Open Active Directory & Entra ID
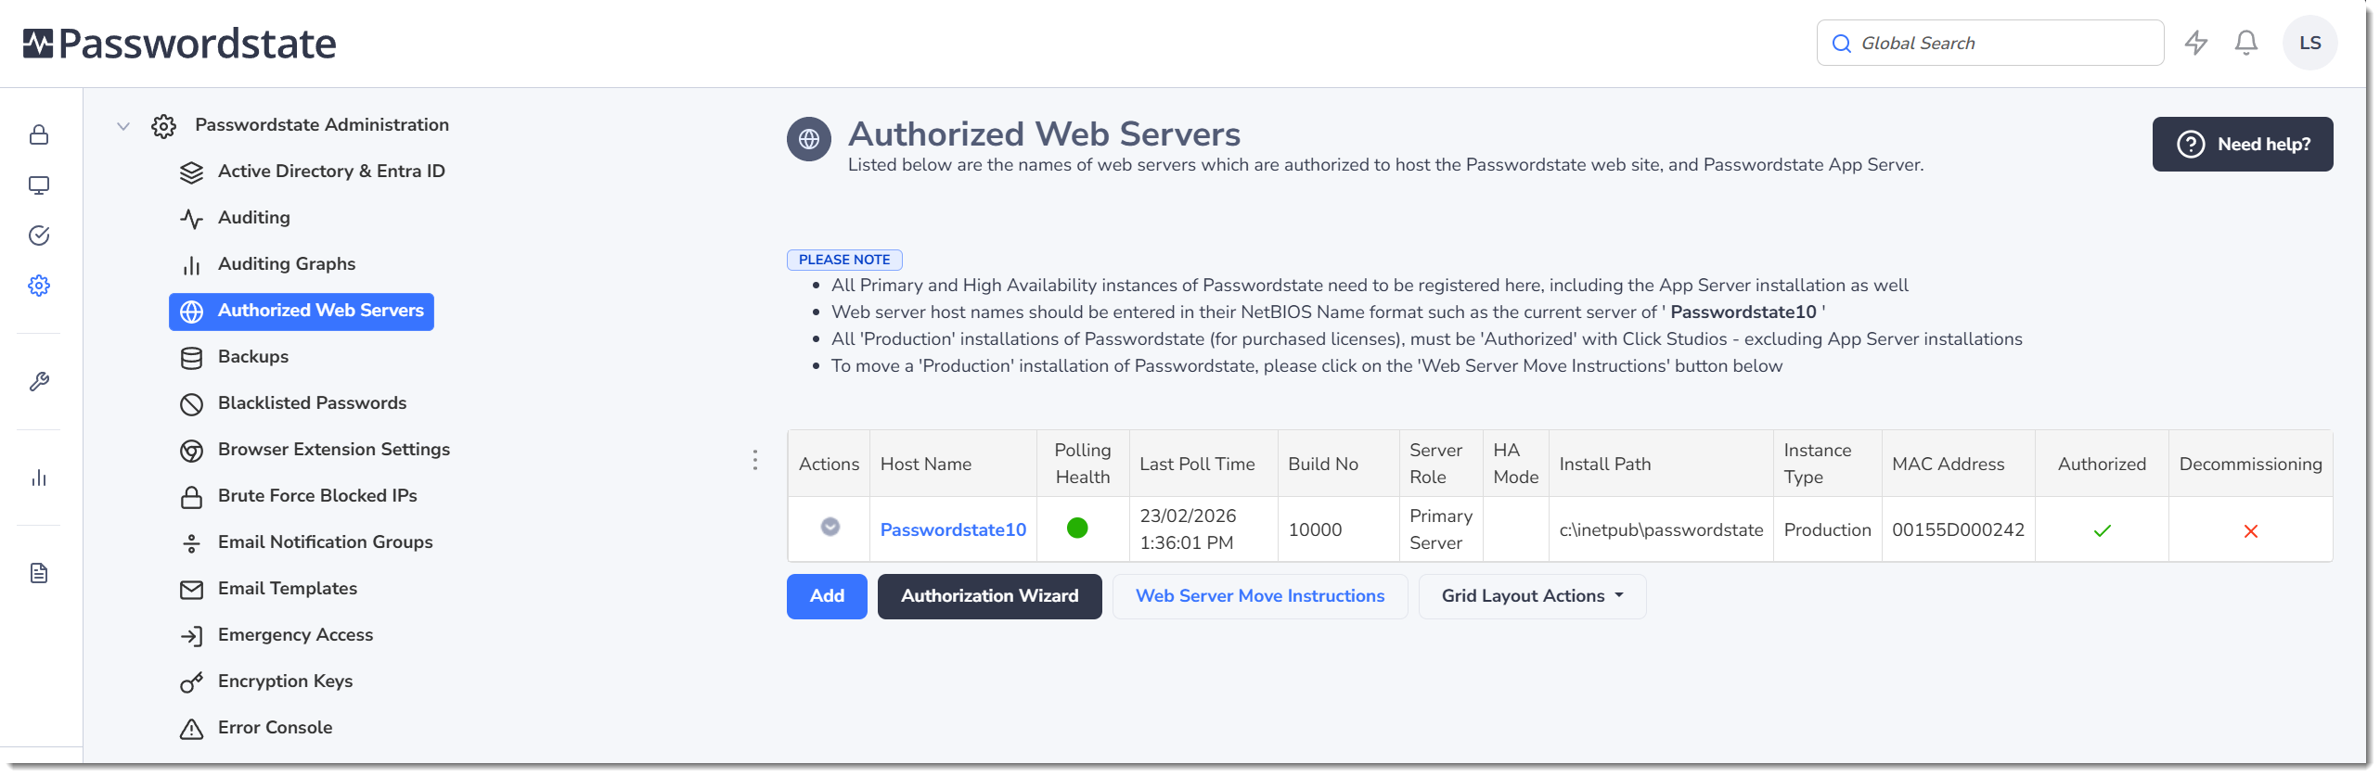 click(x=331, y=171)
